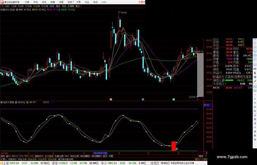The width and height of the screenshot is (257, 165).
Task: Switch indicator to CCI
Action: 32,156
